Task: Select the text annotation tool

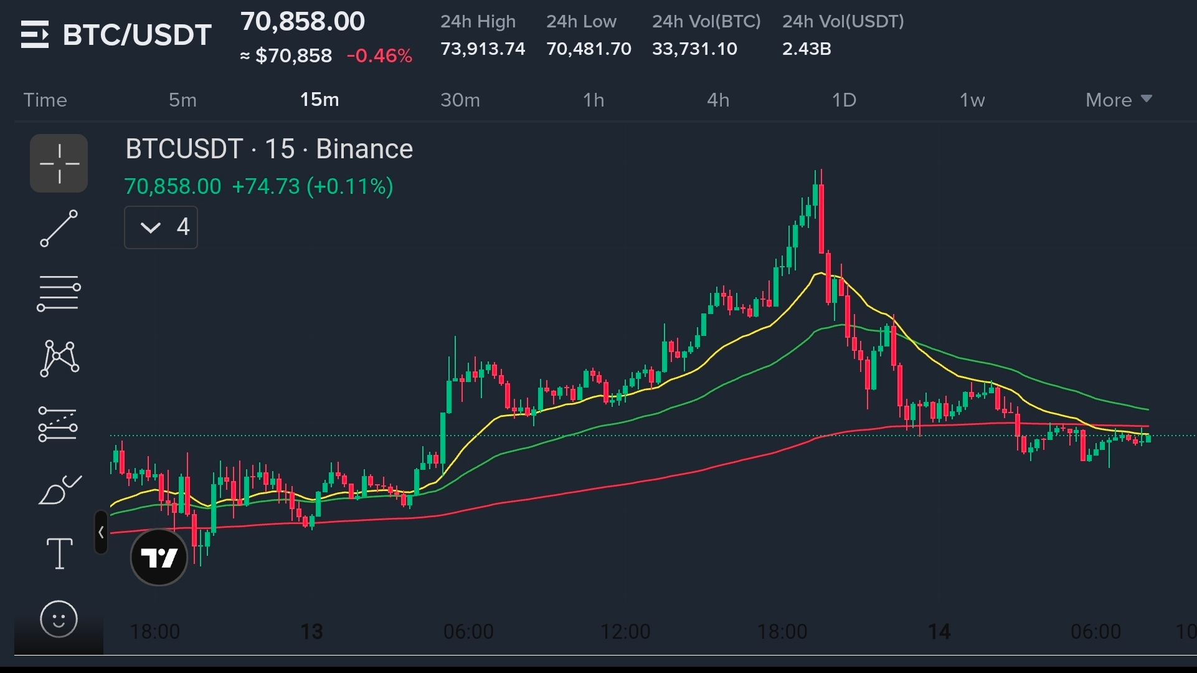Action: pyautogui.click(x=60, y=553)
